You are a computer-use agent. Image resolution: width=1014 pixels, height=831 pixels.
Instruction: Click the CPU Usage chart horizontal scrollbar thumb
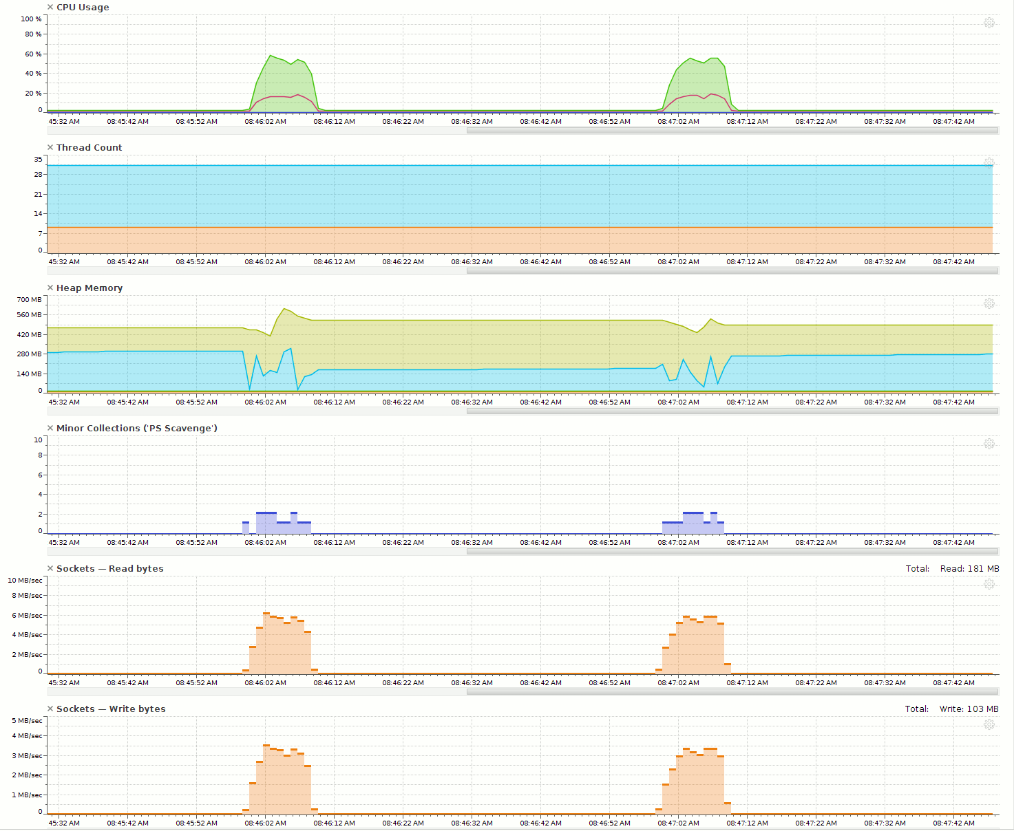point(732,130)
